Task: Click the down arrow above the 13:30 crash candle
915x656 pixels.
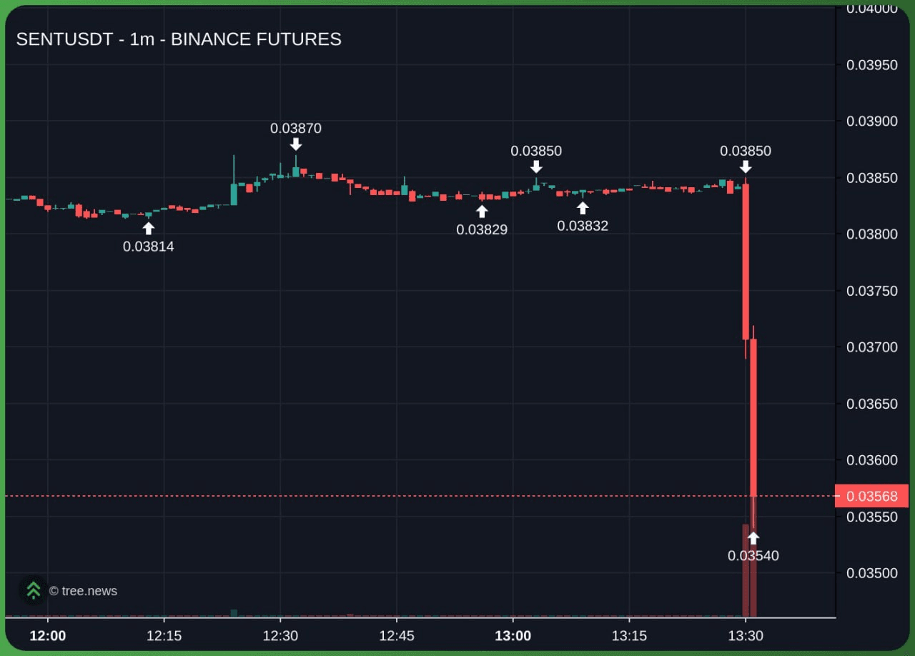Action: (746, 167)
